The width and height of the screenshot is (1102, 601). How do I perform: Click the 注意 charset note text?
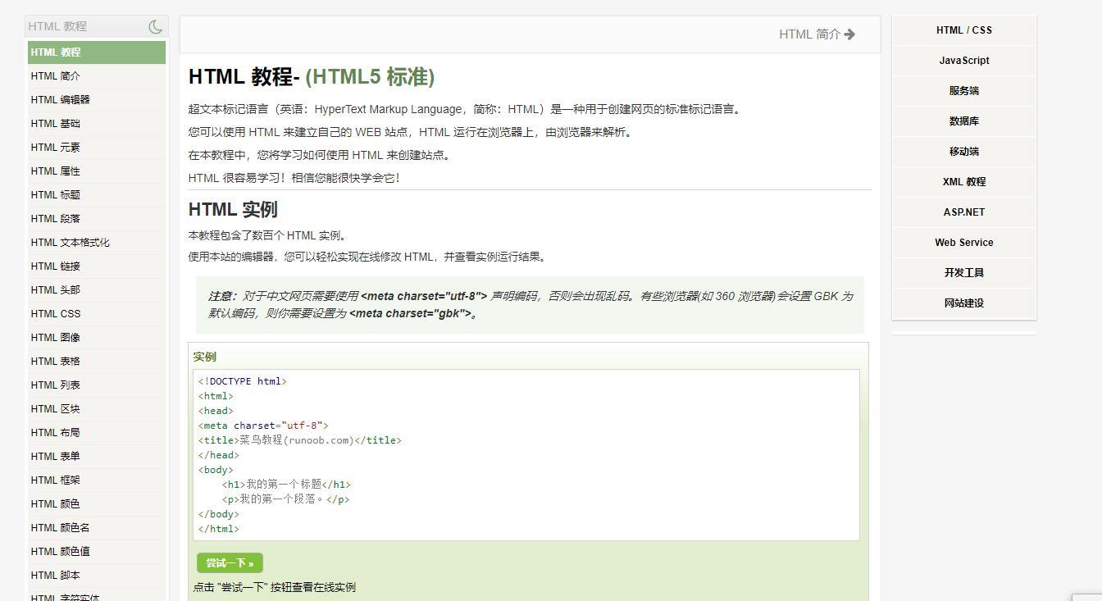tap(530, 305)
